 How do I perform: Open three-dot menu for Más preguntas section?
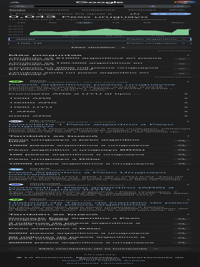click(188, 55)
